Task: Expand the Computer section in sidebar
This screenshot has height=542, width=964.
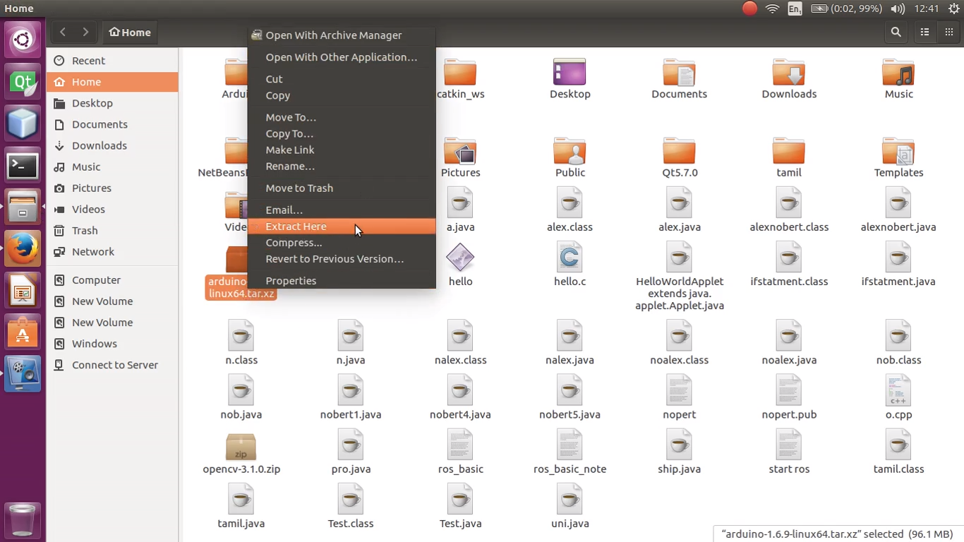Action: pos(96,279)
